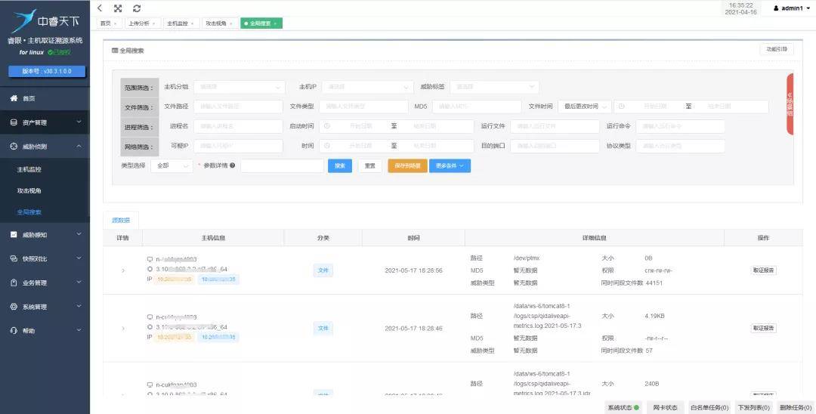Click 取证报告 in the /dev/ptmx row

click(763, 270)
